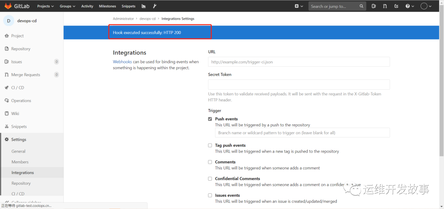Enable the Comments trigger checkbox
444x209 pixels.
[210, 162]
